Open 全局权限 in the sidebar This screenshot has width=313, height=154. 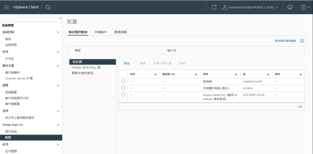(x=11, y=45)
